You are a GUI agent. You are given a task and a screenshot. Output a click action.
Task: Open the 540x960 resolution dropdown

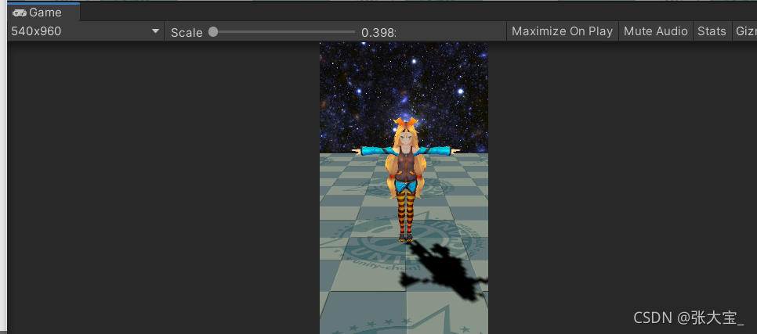[85, 31]
